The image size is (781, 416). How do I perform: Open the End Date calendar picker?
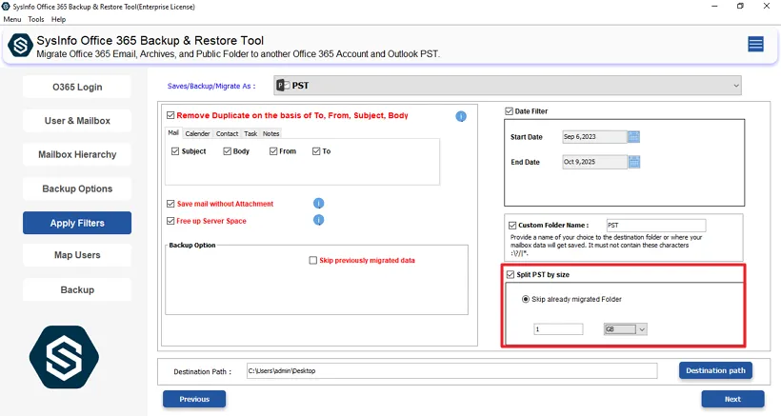point(634,162)
